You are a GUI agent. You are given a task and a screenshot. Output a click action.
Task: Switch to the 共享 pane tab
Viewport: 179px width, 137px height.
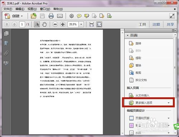170,25
